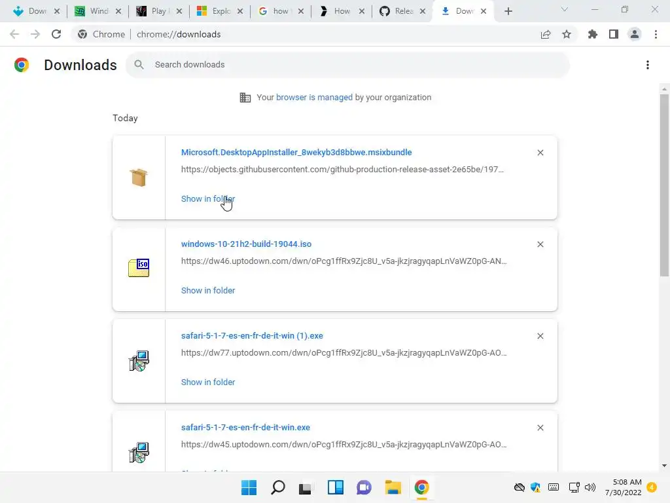Screen dimensions: 670x503
Task: Click the Windows Security tray icon
Action: pos(535,487)
